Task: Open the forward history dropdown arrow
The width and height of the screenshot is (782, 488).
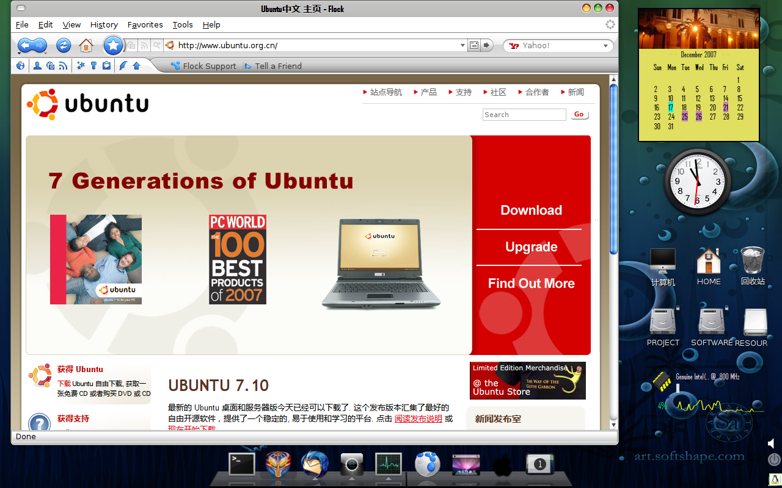Action: click(45, 53)
